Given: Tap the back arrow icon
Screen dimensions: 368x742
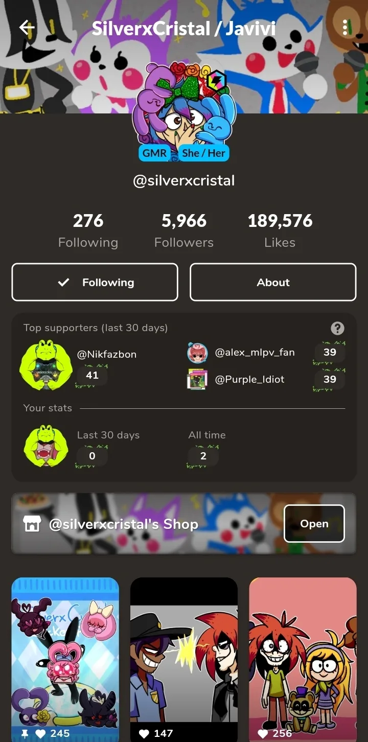Looking at the screenshot, I should 27,28.
